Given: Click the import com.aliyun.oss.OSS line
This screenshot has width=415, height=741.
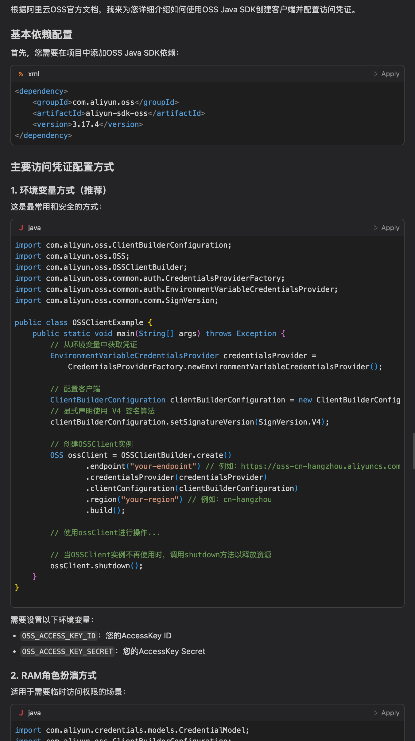Looking at the screenshot, I should (72, 256).
